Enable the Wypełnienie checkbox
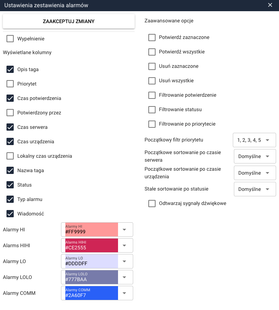The height and width of the screenshot is (310, 279). (10, 39)
